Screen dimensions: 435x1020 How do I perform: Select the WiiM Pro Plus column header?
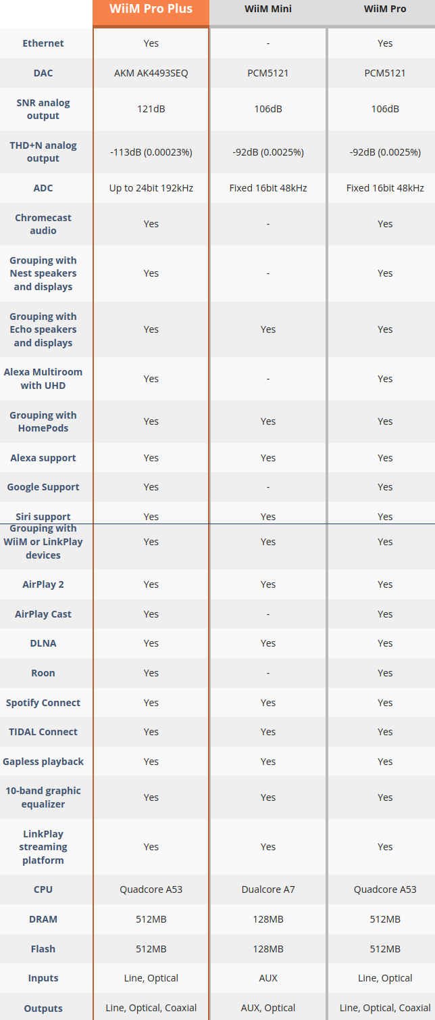pyautogui.click(x=151, y=9)
